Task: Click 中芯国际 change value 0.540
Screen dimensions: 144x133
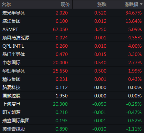Action: 100,63
